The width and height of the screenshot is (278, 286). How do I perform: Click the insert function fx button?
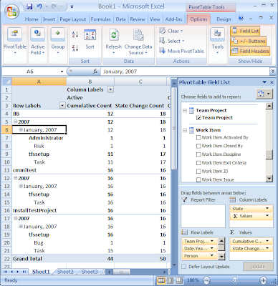(95, 71)
